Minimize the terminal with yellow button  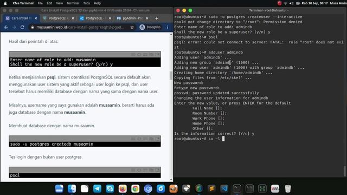point(184,10)
